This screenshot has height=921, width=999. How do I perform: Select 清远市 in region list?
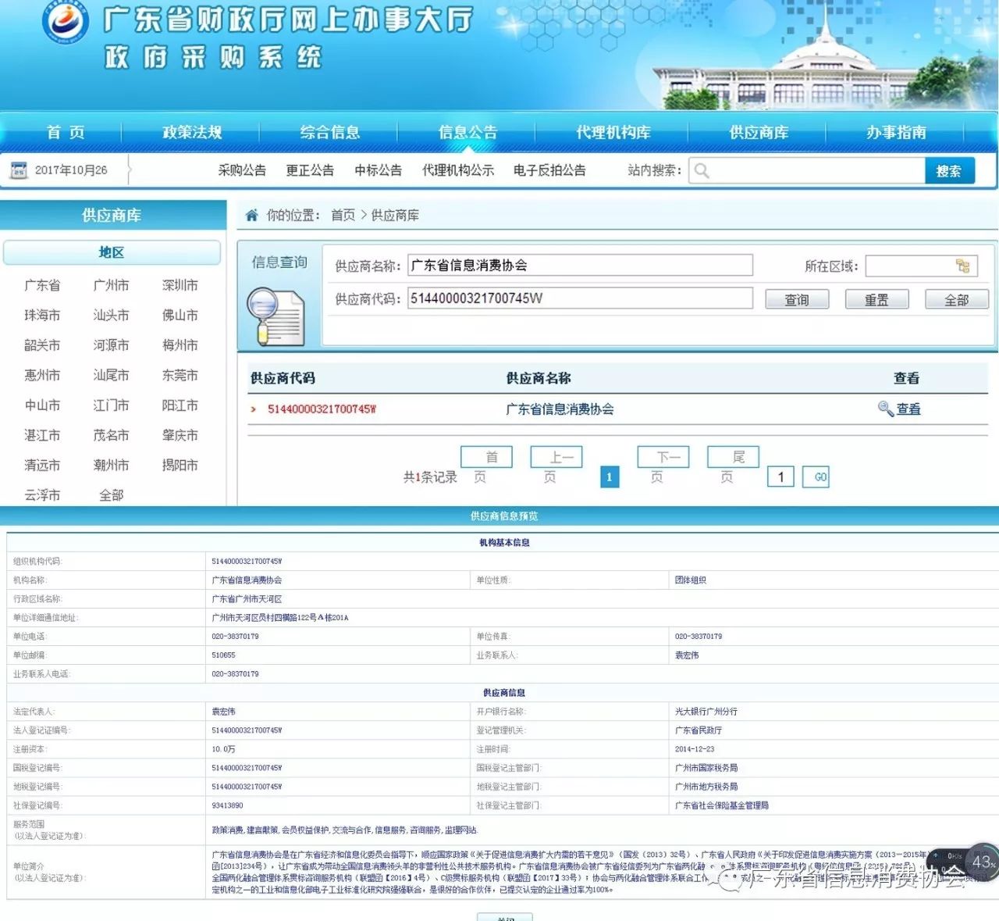pos(42,466)
